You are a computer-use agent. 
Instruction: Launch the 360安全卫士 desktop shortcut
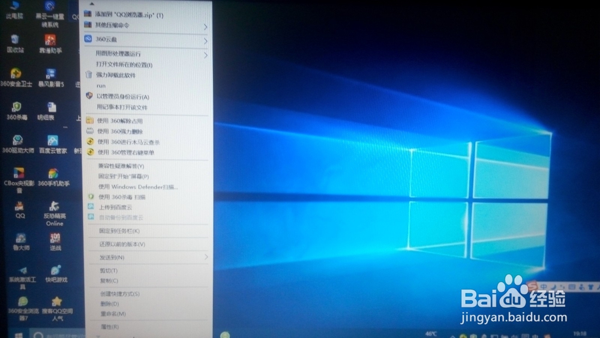point(16,77)
